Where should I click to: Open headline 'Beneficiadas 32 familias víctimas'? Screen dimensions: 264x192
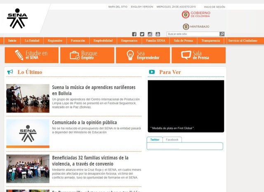click(x=90, y=161)
